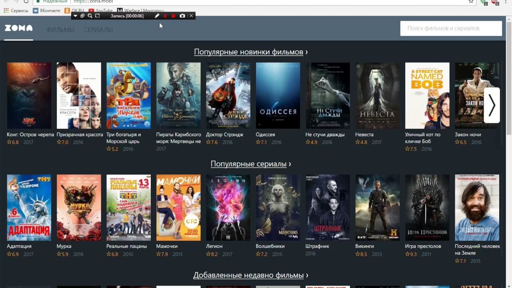The width and height of the screenshot is (512, 288).
Task: Open the Мамочки series poster
Action: (178, 208)
